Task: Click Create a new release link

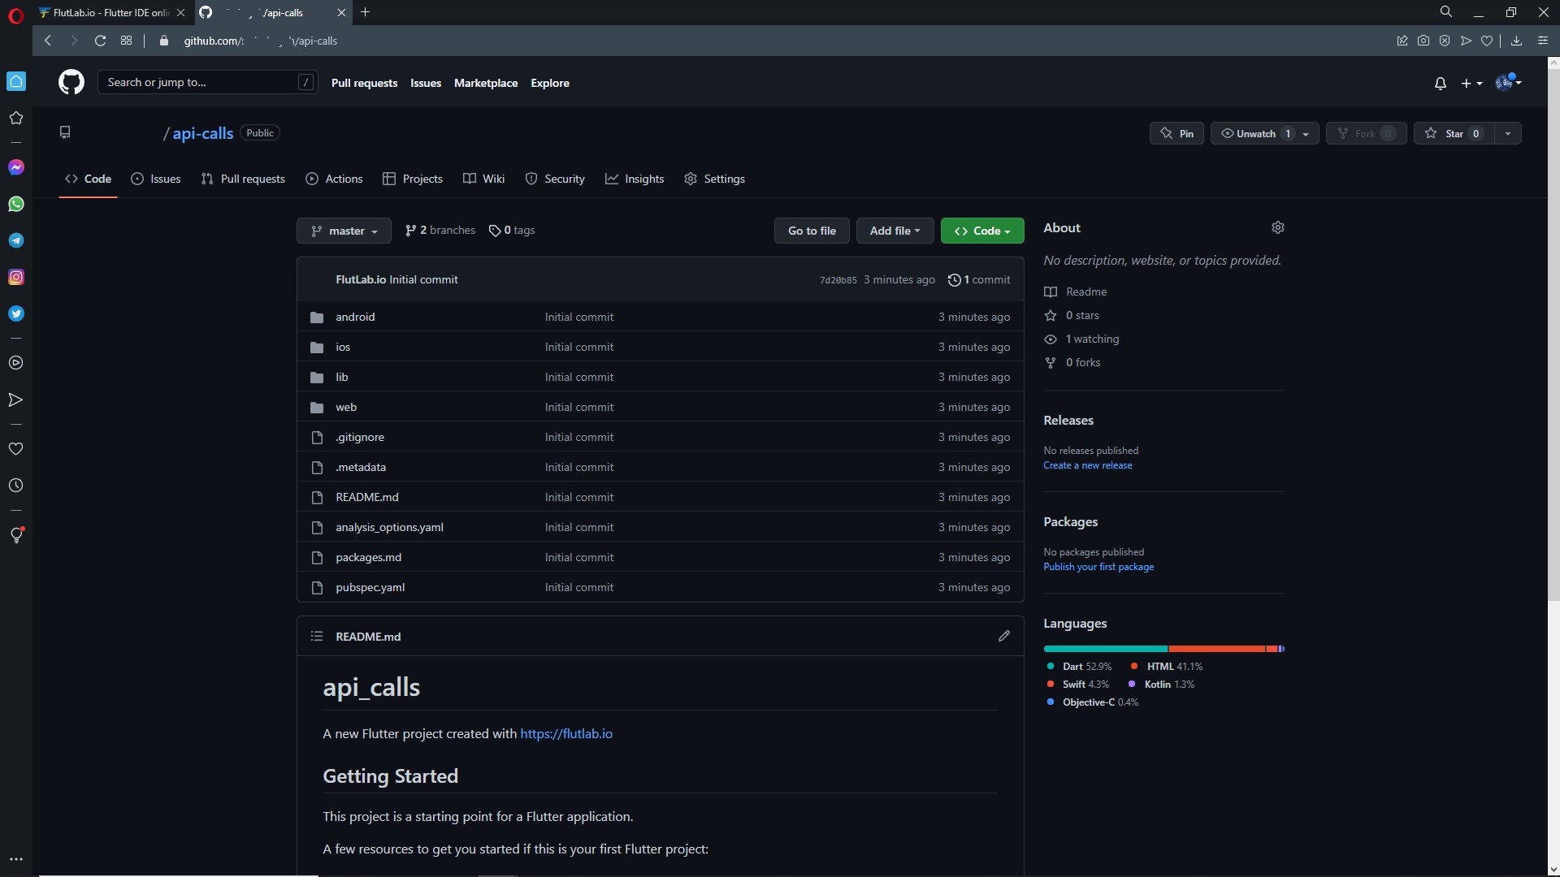Action: (1087, 465)
